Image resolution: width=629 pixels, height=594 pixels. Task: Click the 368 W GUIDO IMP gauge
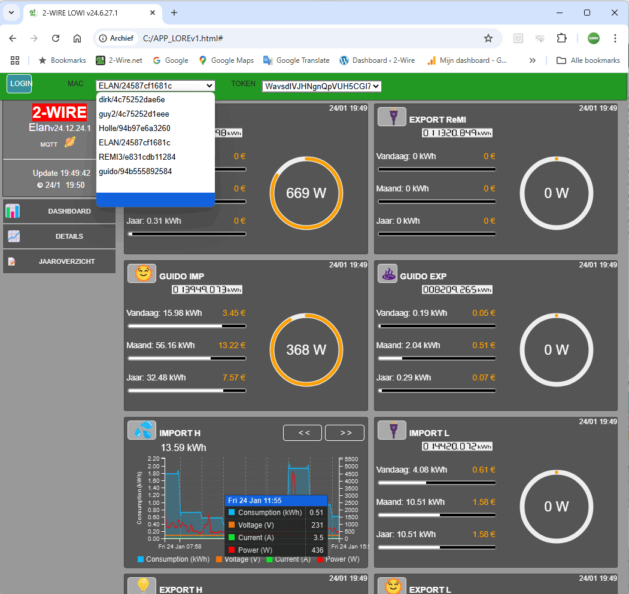click(306, 350)
